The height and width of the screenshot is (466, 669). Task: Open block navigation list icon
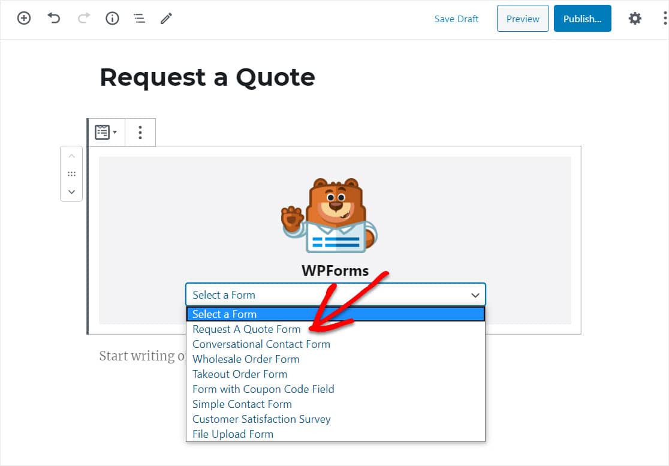coord(139,19)
